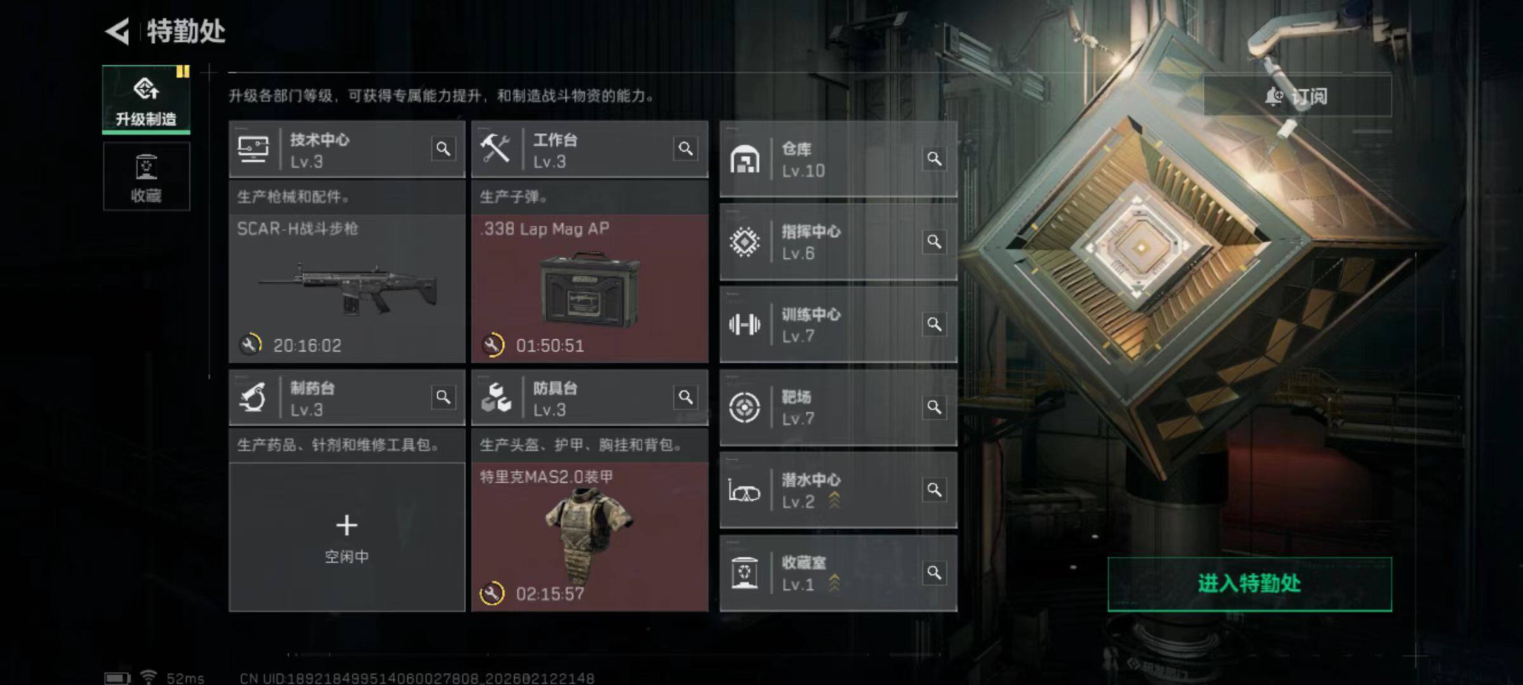The image size is (1523, 685).
Task: Click the magnifier on 防具台 panel
Action: tap(685, 398)
